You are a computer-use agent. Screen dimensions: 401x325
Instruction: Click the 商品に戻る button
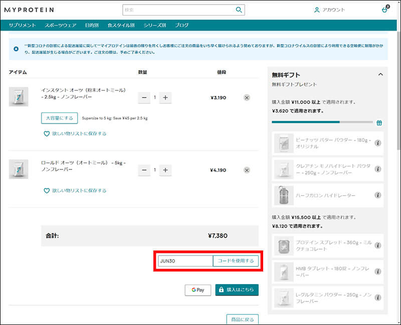click(243, 319)
